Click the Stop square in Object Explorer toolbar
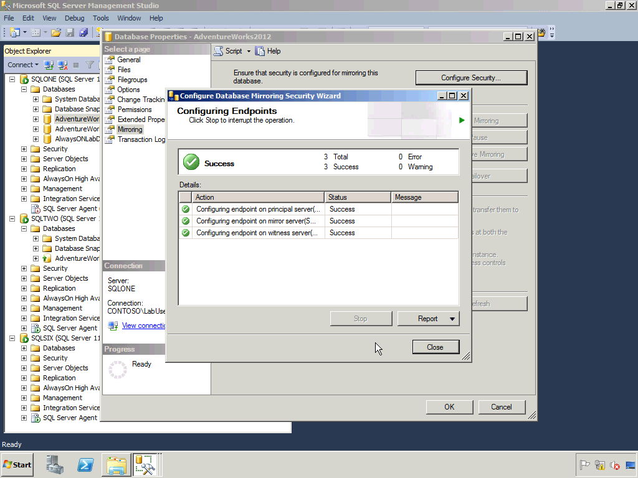 (75, 65)
